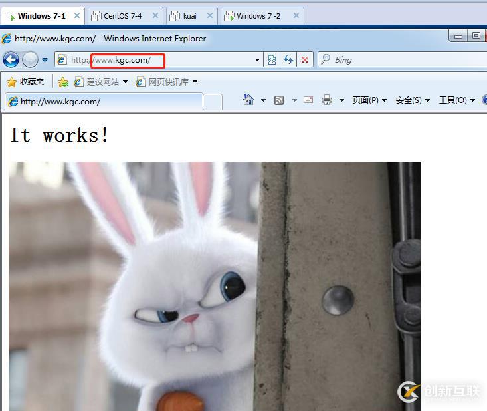Click the Read Mail icon

click(308, 100)
